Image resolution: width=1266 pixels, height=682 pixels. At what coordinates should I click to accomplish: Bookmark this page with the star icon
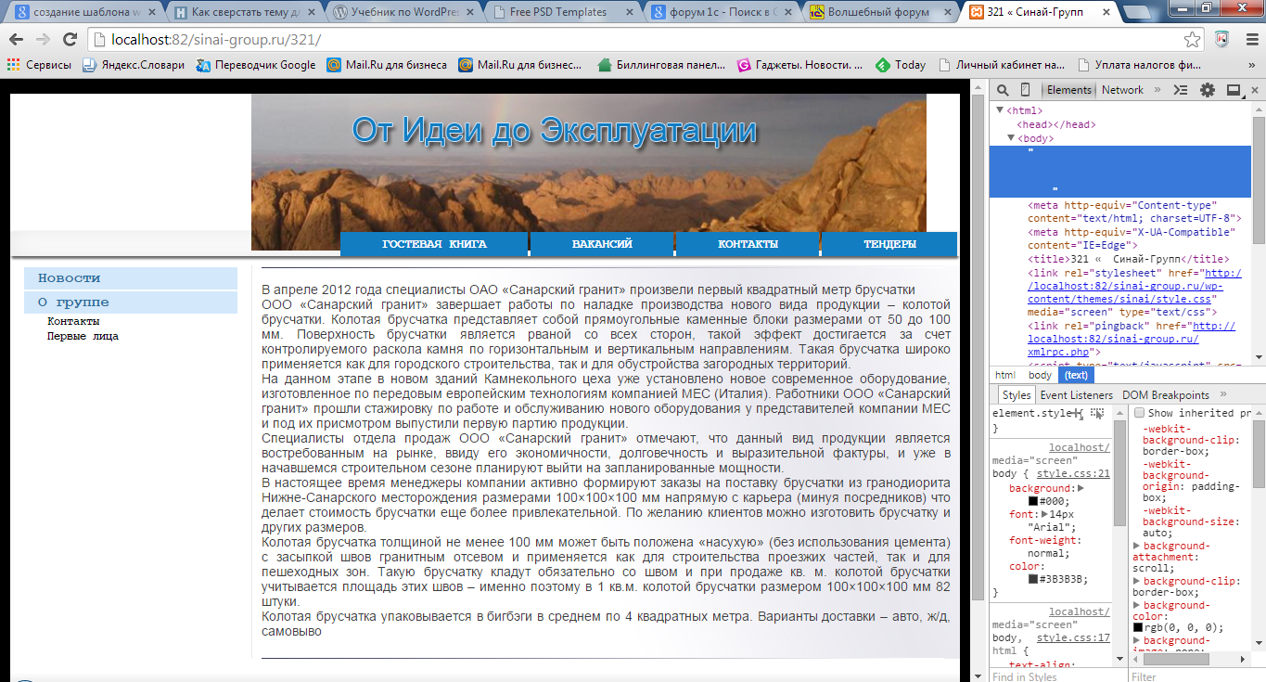(1193, 40)
